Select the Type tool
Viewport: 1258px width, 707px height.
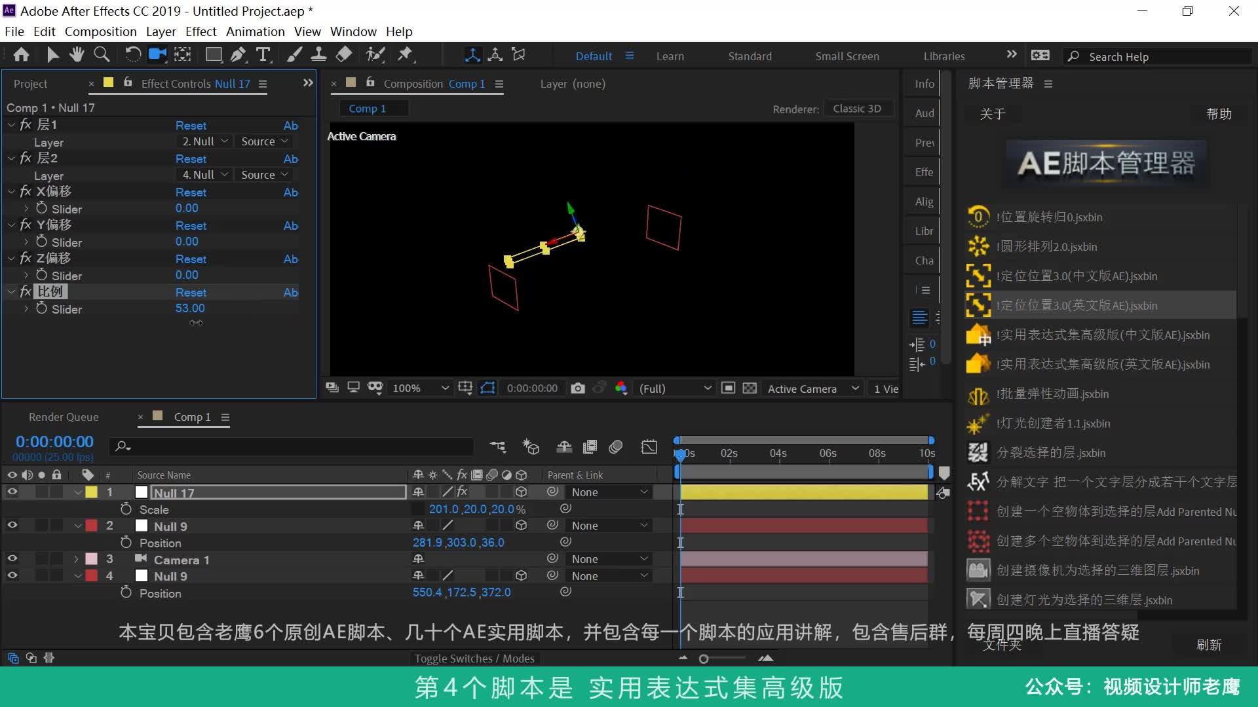[263, 54]
